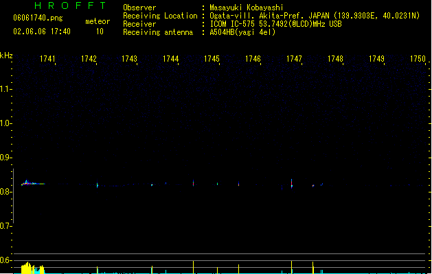The height and width of the screenshot is (274, 432).
Task: Click the 'Receiver' field label
Action: (139, 24)
